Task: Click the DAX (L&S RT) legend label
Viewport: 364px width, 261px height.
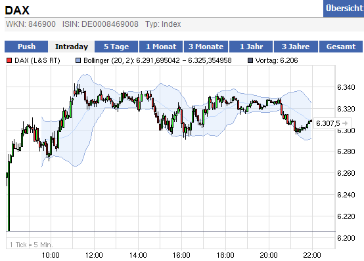Action: point(37,60)
